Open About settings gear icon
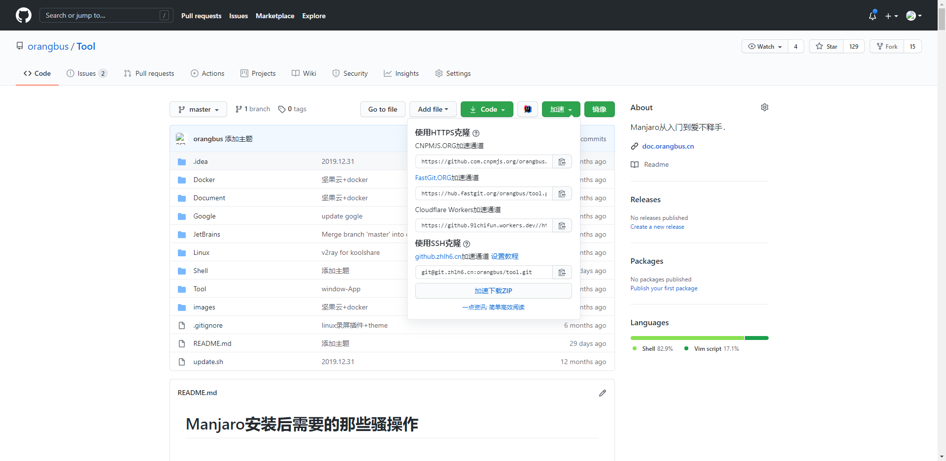 coord(764,107)
